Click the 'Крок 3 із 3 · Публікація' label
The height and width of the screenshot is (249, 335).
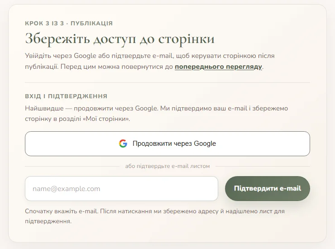click(69, 23)
